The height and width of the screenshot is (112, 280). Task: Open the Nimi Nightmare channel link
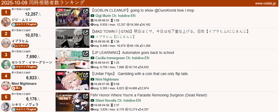point(107,79)
